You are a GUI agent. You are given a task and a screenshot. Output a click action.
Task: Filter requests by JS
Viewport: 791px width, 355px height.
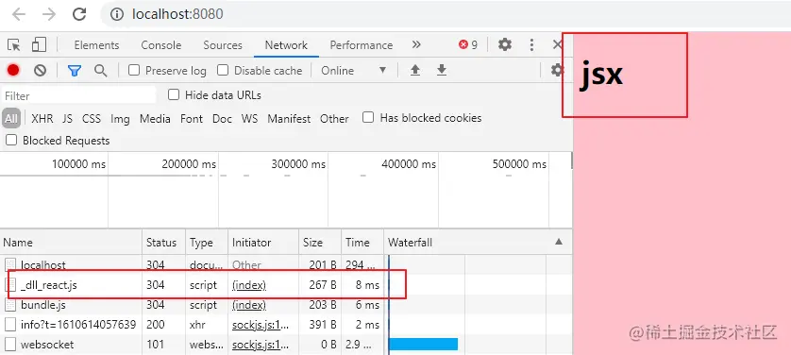(68, 119)
